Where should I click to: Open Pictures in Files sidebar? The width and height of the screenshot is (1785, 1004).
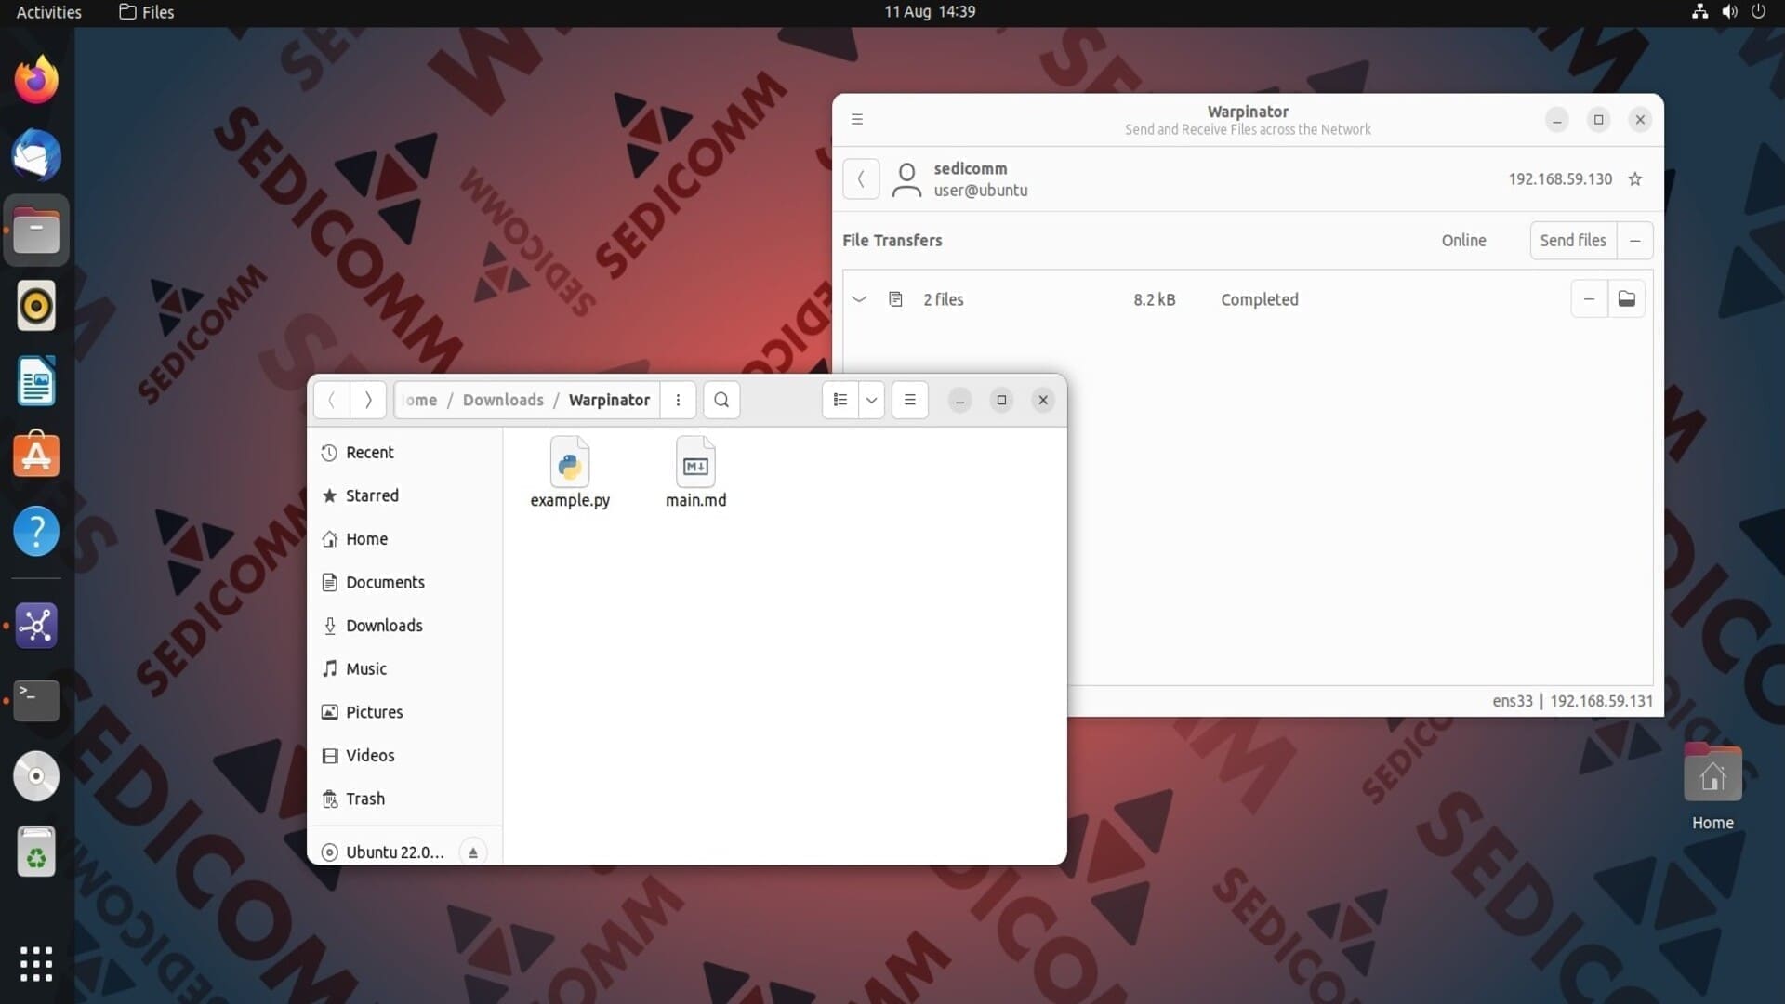405,712
